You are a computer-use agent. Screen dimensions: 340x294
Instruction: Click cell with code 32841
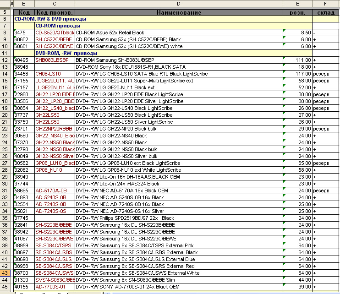[x=24, y=225]
